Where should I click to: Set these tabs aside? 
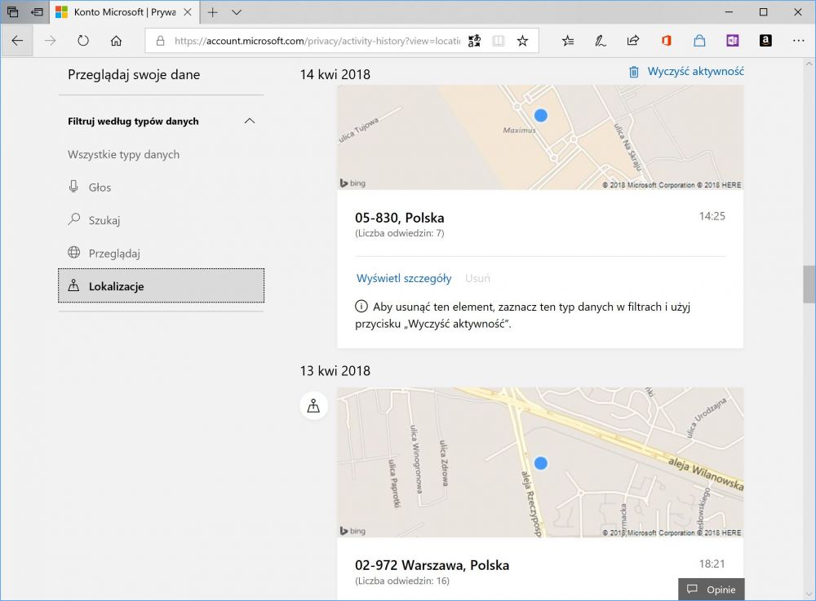37,12
